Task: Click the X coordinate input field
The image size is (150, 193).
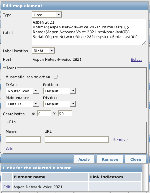Action: pyautogui.click(x=44, y=114)
